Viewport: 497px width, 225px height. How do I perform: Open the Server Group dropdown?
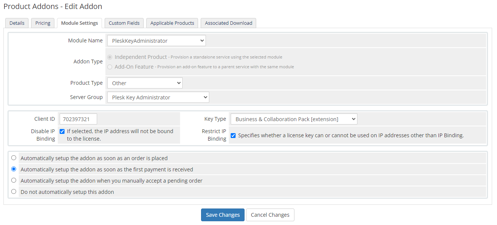click(158, 97)
